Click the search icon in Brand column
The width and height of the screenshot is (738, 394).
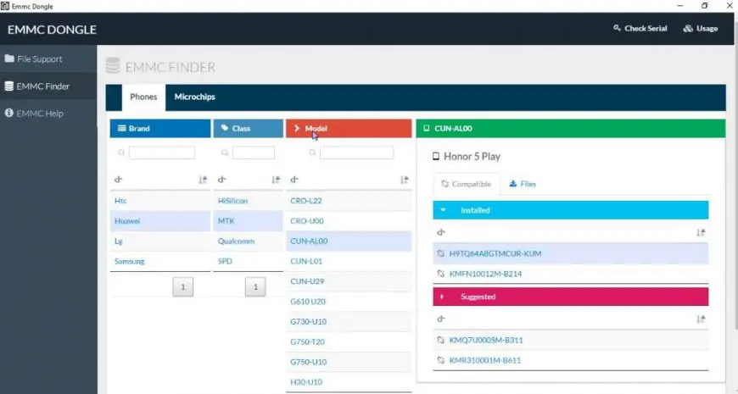tap(121, 153)
